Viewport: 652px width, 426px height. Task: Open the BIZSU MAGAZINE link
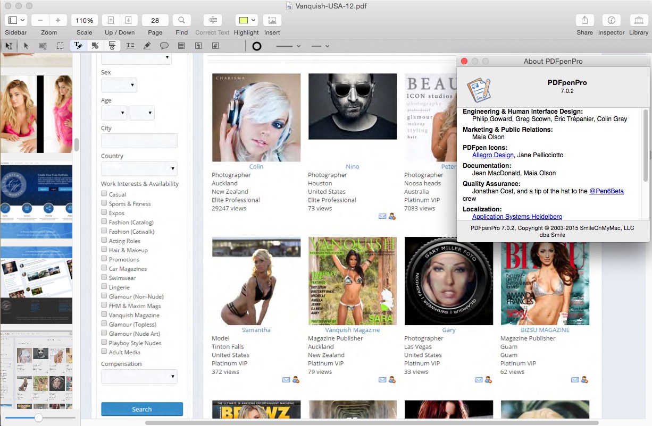pos(545,330)
